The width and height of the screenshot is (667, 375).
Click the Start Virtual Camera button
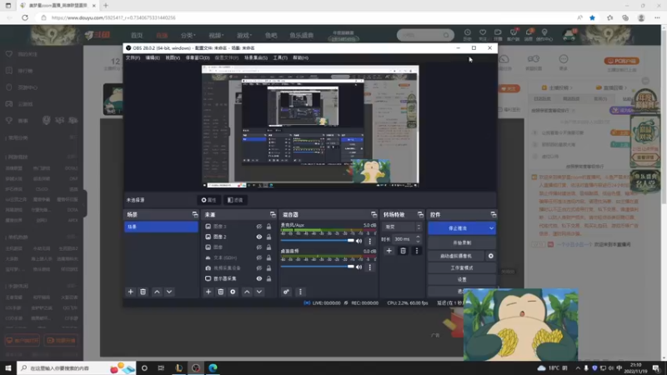click(x=456, y=256)
